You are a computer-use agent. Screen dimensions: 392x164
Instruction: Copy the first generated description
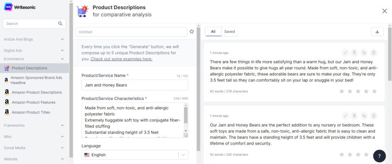pyautogui.click(x=364, y=53)
